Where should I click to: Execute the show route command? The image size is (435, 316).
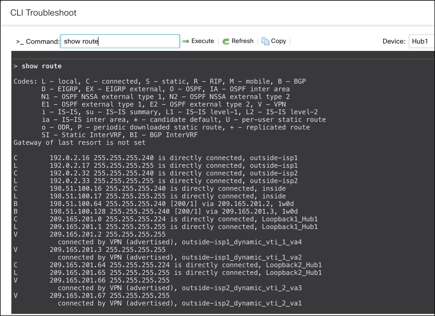[202, 41]
